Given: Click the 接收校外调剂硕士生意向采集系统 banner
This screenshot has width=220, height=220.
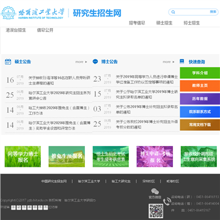Looking at the screenshot, I should click(199, 156).
